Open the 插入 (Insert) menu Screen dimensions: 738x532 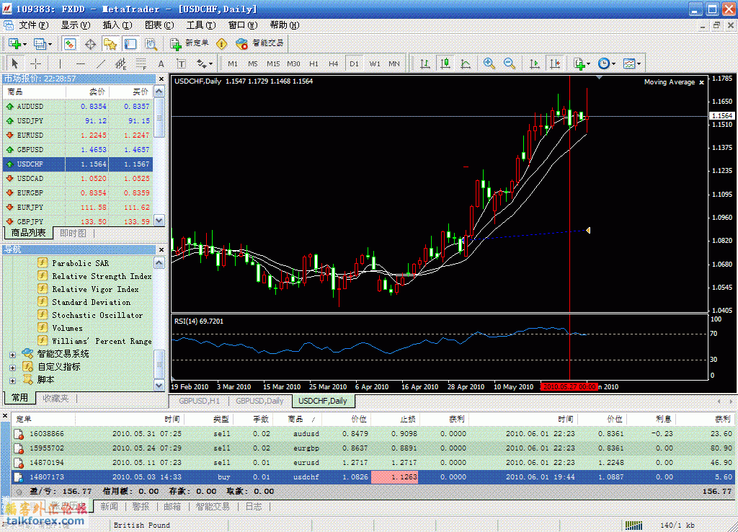click(117, 25)
